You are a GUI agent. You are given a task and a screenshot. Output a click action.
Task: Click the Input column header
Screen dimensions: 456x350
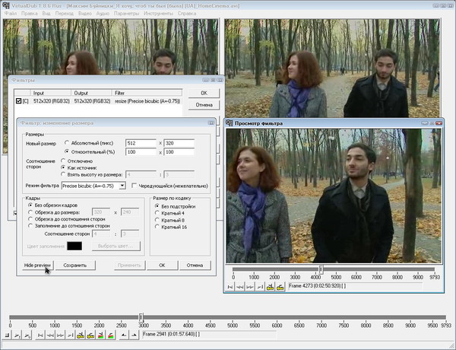point(51,93)
